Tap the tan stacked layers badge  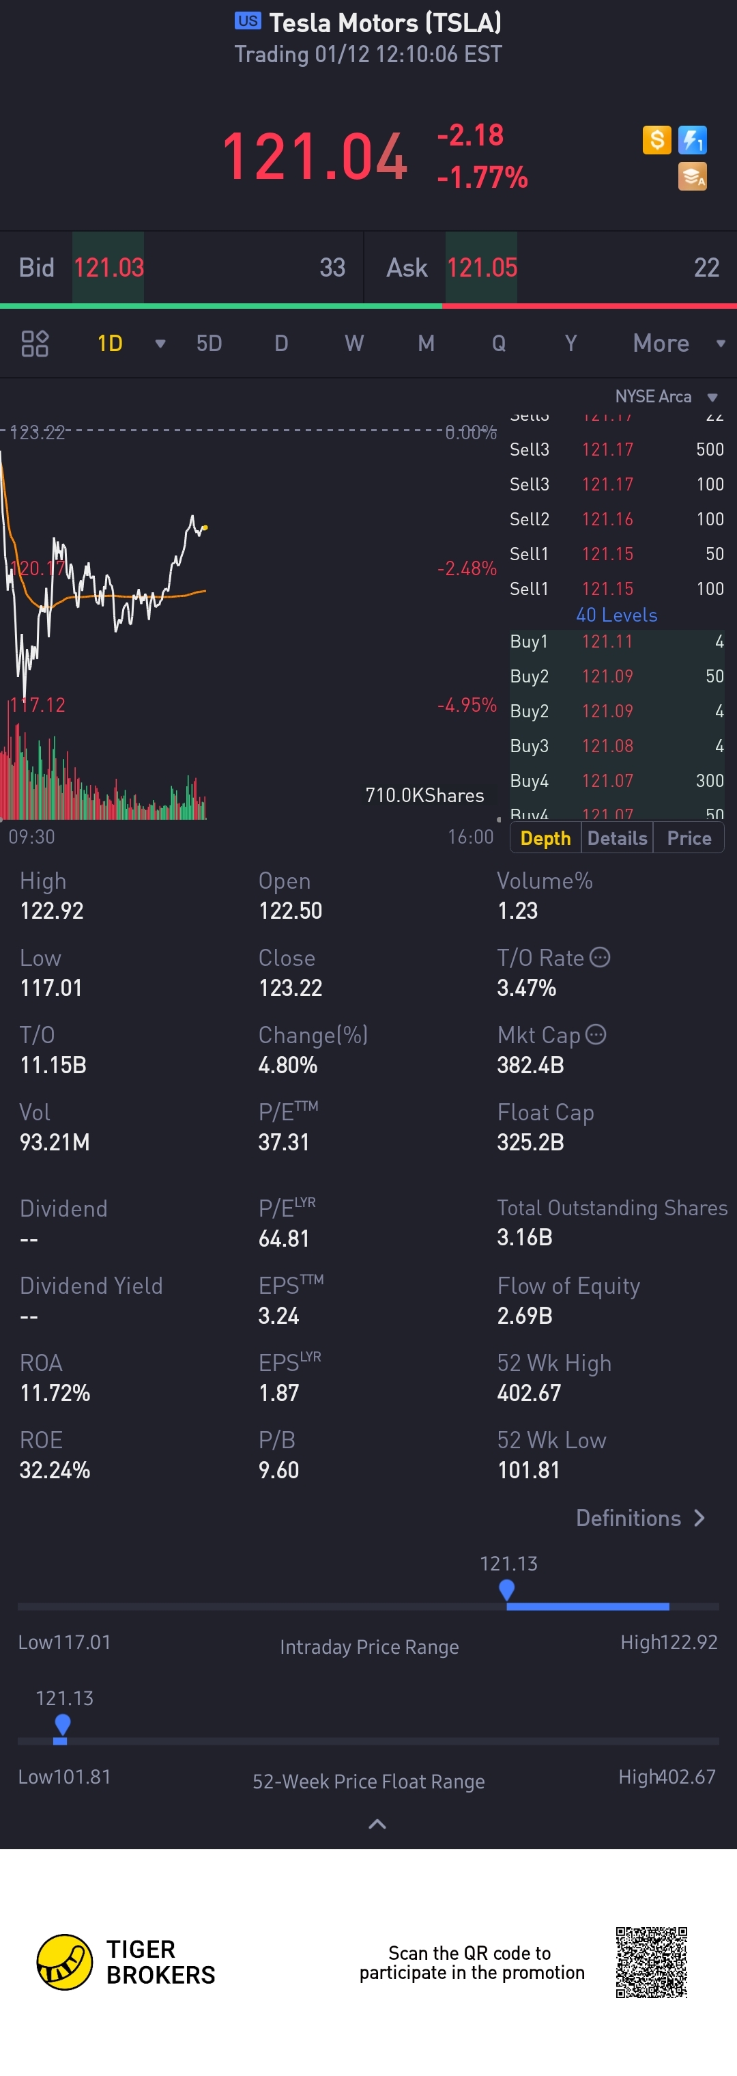click(x=692, y=176)
